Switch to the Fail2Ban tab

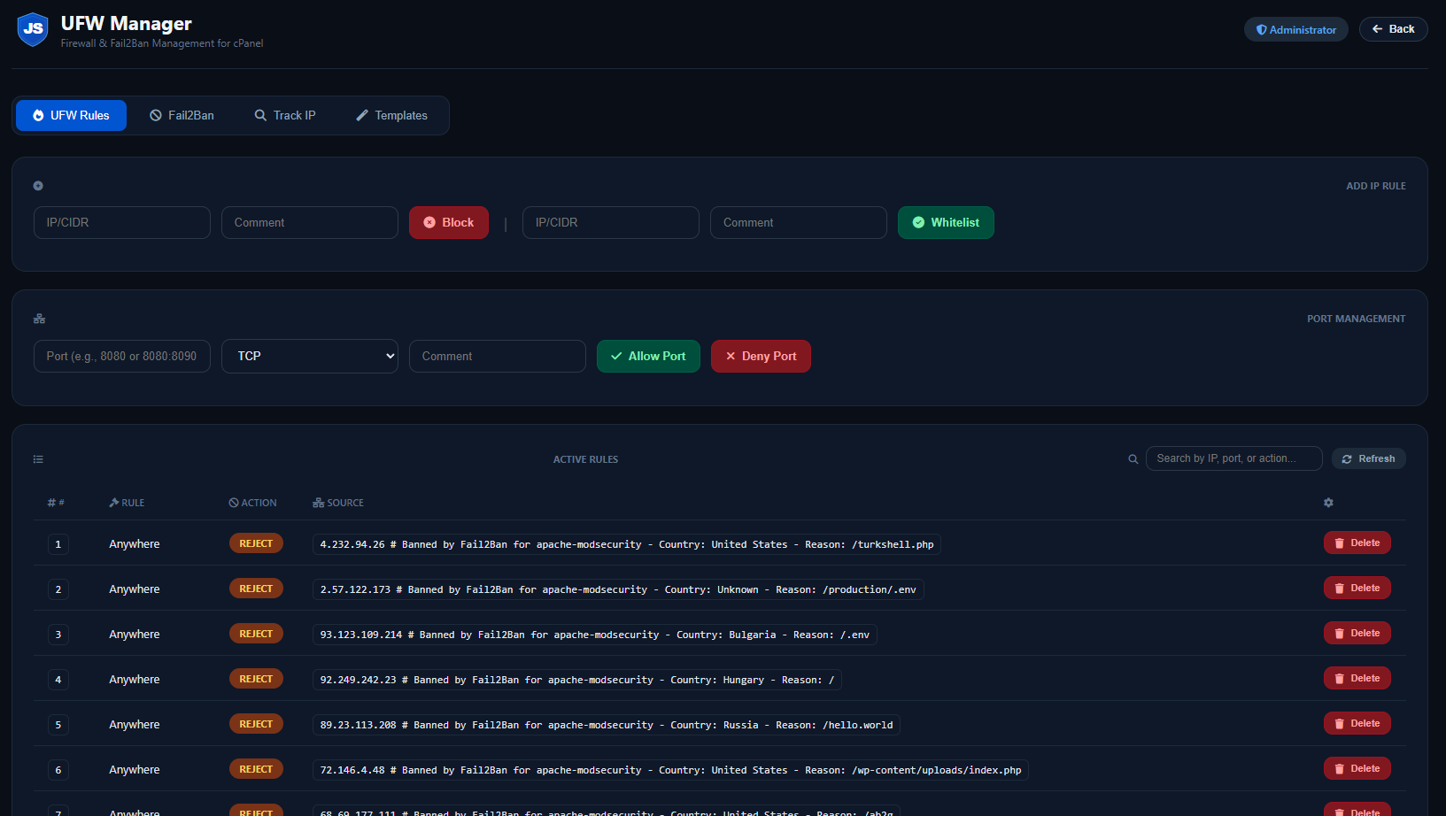(182, 116)
